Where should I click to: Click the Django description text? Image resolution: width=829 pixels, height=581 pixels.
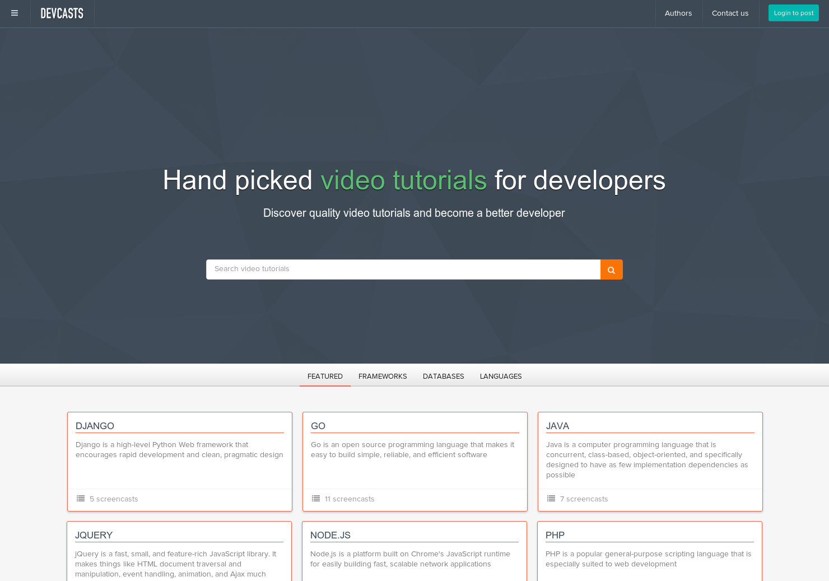click(179, 449)
